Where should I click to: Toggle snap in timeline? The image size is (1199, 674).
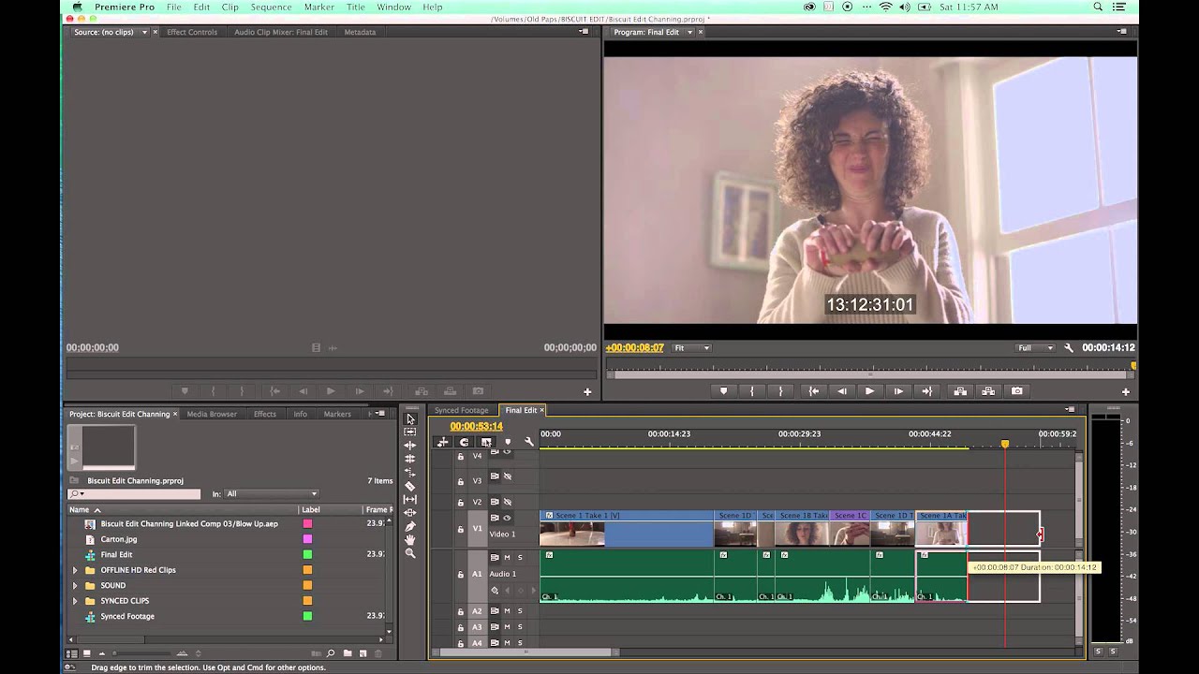pos(464,442)
